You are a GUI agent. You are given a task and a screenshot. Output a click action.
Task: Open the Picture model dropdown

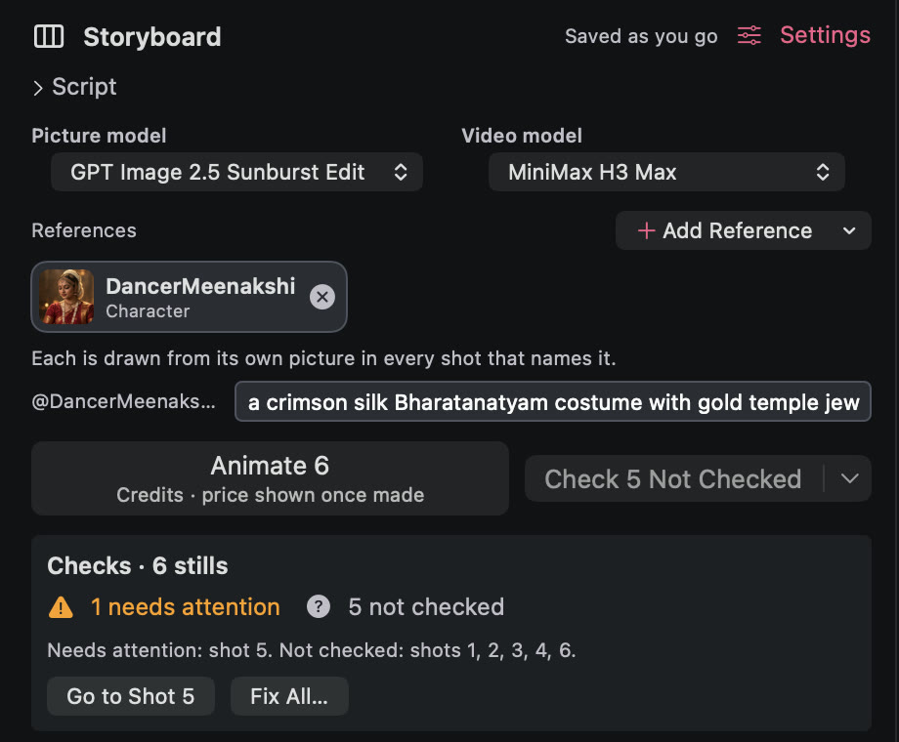(236, 172)
